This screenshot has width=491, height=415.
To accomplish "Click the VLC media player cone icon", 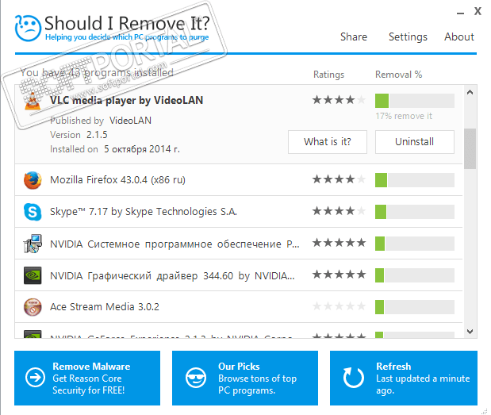I will (33, 101).
